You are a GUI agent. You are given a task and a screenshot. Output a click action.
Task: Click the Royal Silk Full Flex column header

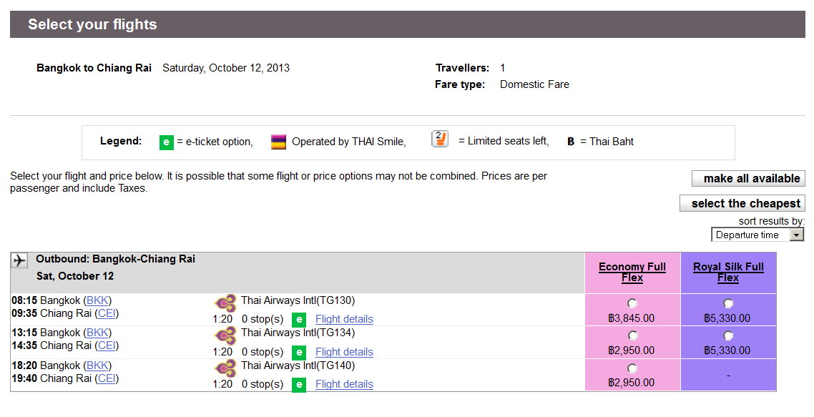point(728,272)
